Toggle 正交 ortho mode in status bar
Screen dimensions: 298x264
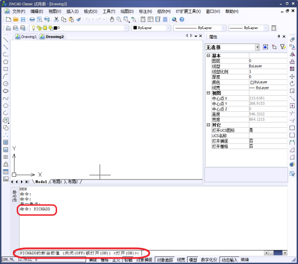point(116,260)
